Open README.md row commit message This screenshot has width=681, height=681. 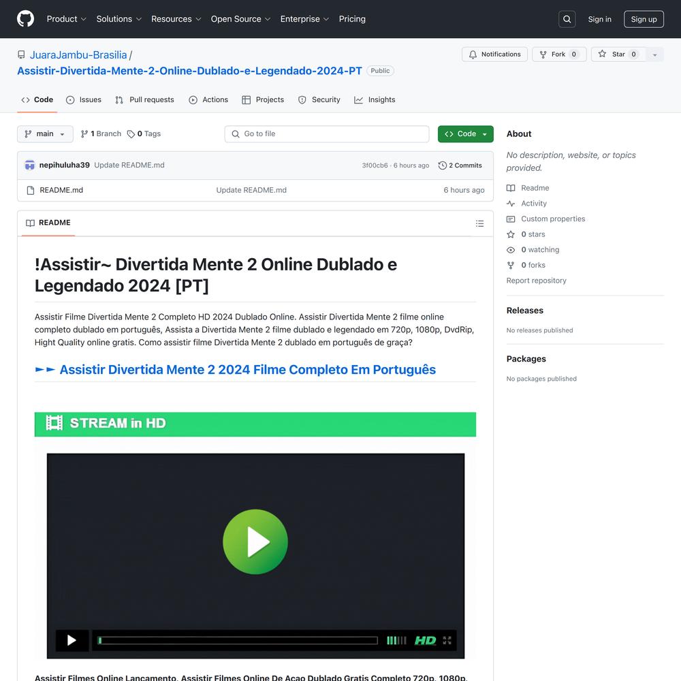coord(251,190)
